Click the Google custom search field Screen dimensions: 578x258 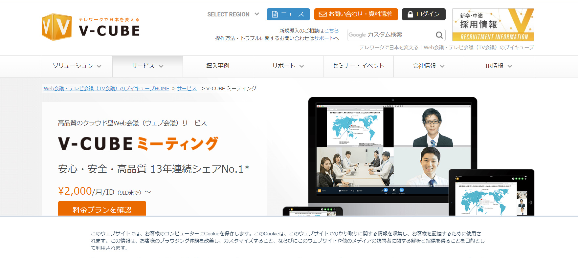[x=391, y=35]
